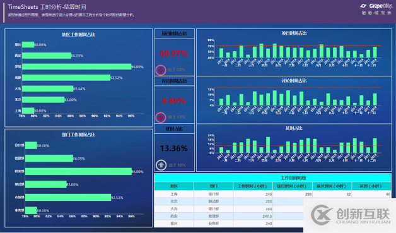Select the 8.86% discussion time indicator
The image size is (396, 233).
click(174, 100)
